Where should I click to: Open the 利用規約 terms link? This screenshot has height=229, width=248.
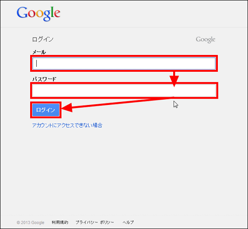coord(60,222)
